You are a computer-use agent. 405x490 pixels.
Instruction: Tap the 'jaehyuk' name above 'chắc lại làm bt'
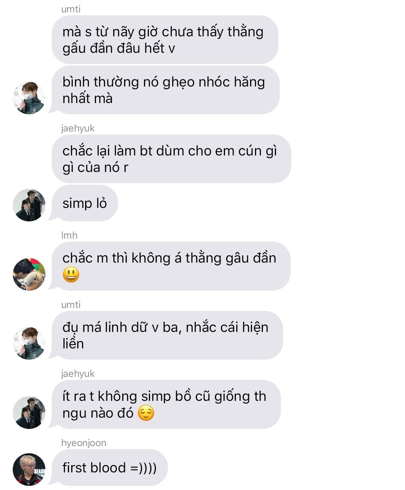(78, 128)
